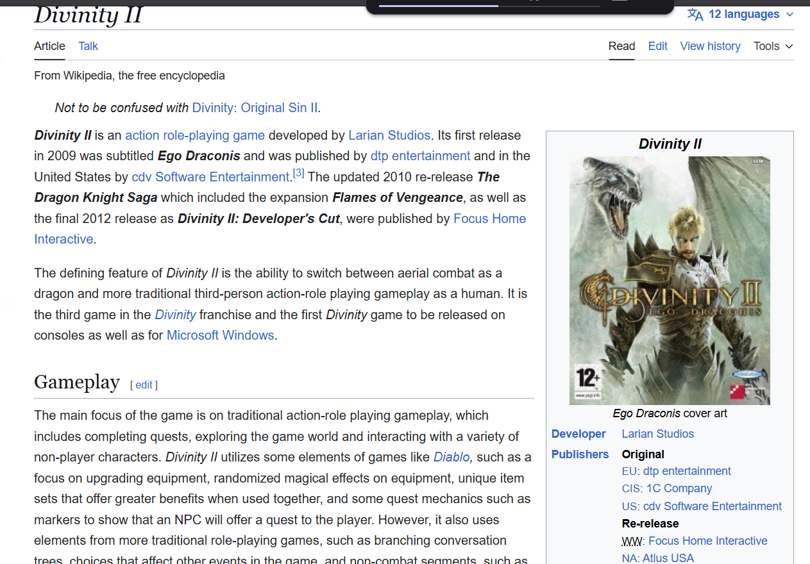The image size is (810, 564).
Task: Edit the Gameplay section
Action: [144, 385]
